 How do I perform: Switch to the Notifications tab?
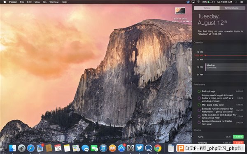point(232,8)
